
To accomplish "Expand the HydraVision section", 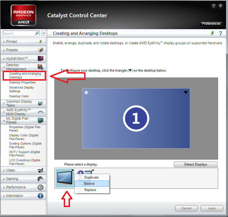I will pyautogui.click(x=4, y=59).
